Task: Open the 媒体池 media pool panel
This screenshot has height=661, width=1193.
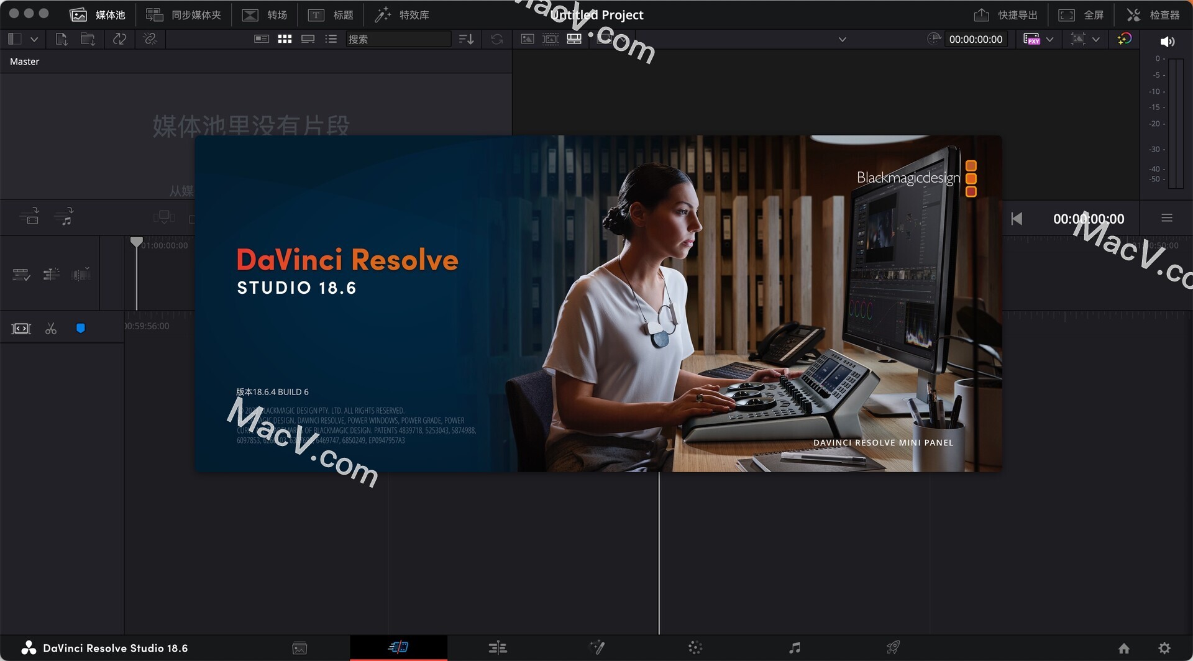Action: [98, 14]
